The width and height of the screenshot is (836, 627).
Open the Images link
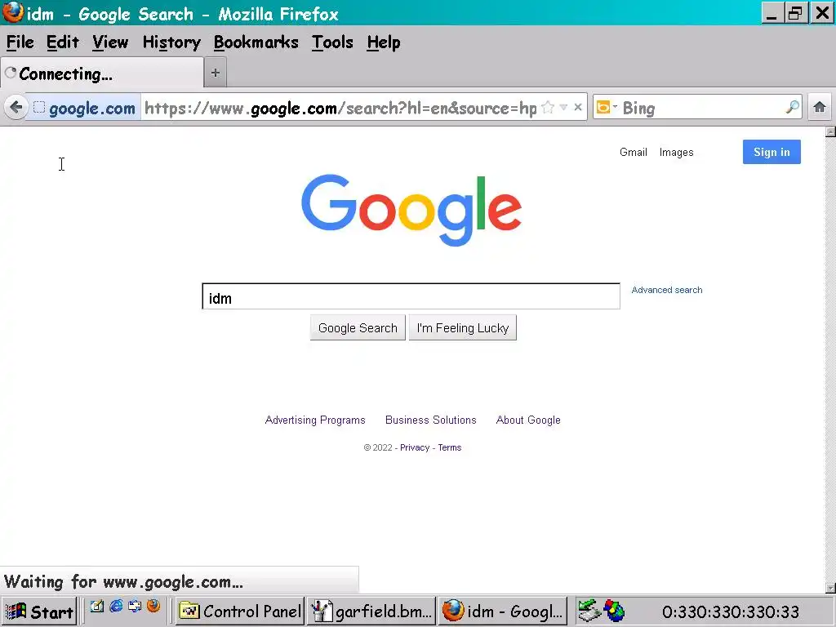click(676, 153)
